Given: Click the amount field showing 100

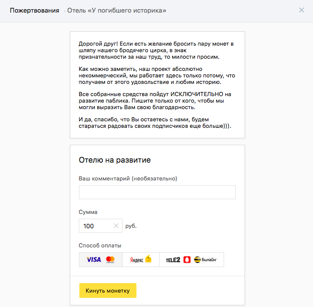Looking at the screenshot, I should tap(101, 226).
